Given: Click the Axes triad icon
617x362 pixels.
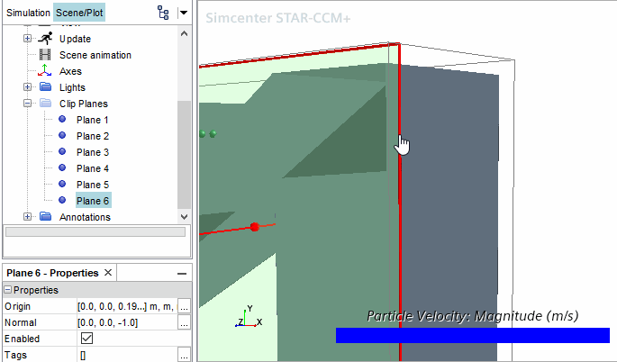Looking at the screenshot, I should coord(44,70).
